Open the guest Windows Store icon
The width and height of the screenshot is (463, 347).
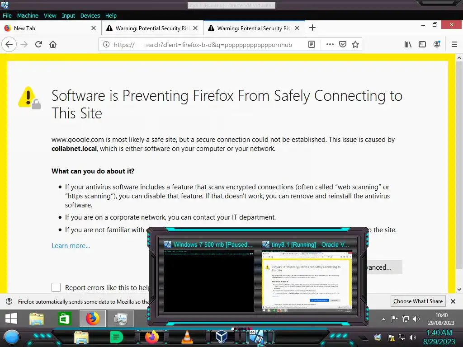pos(64,319)
